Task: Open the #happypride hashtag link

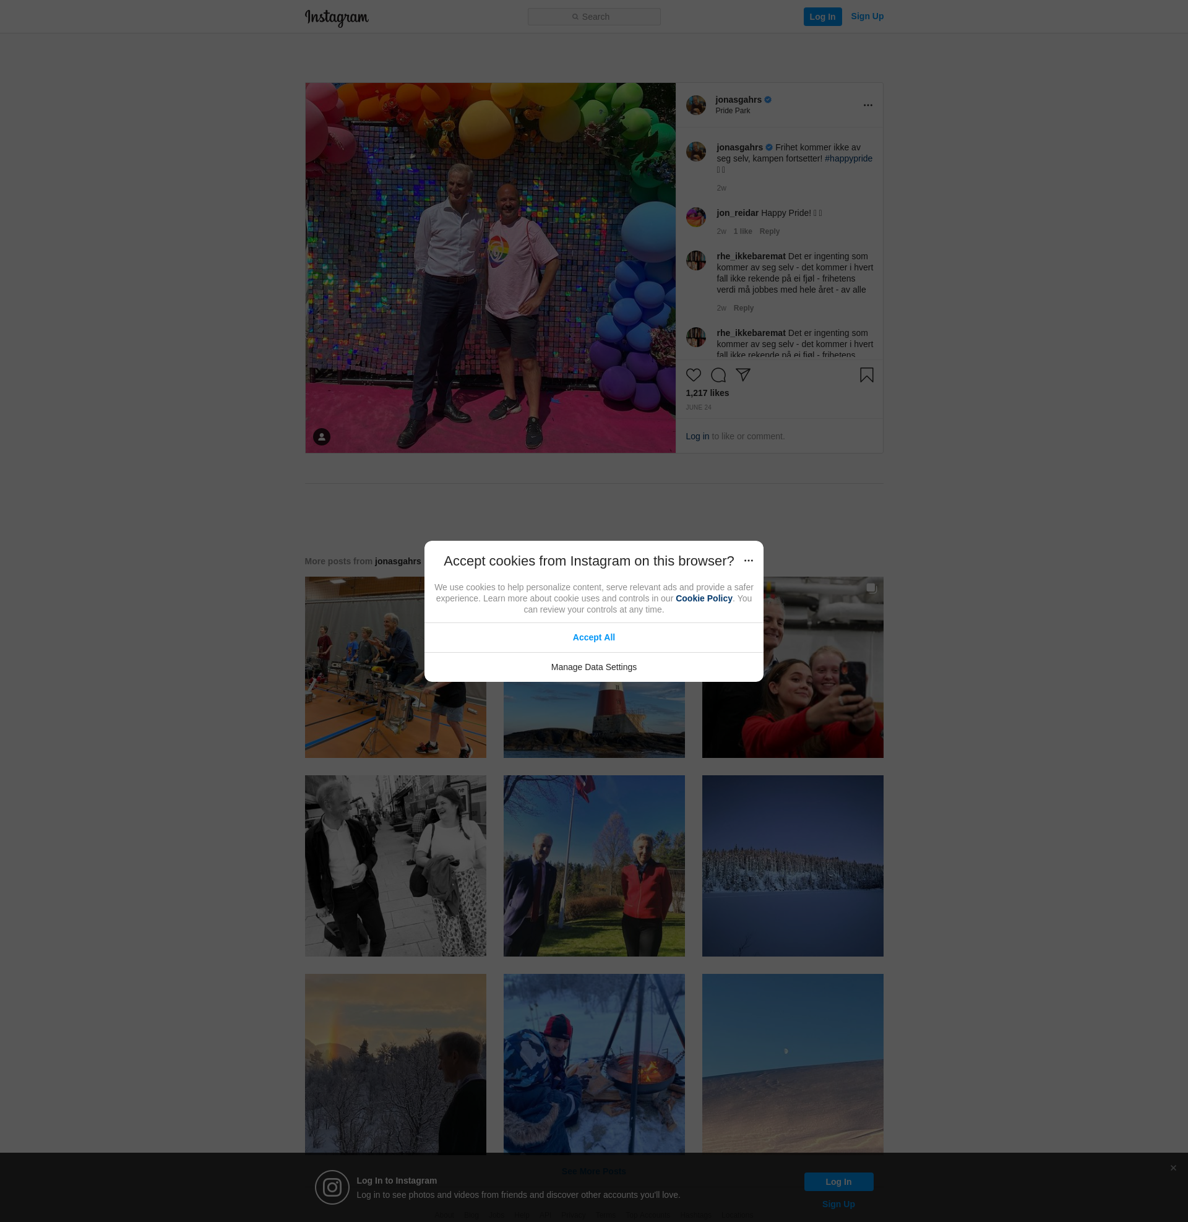Action: tap(848, 158)
